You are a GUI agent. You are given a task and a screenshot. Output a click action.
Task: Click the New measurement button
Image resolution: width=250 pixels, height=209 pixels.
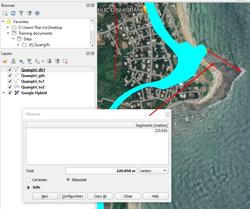45,196
